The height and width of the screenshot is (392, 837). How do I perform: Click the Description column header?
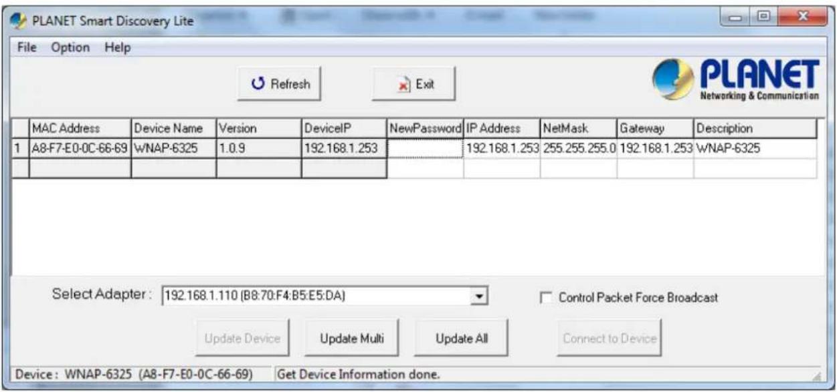(x=755, y=128)
